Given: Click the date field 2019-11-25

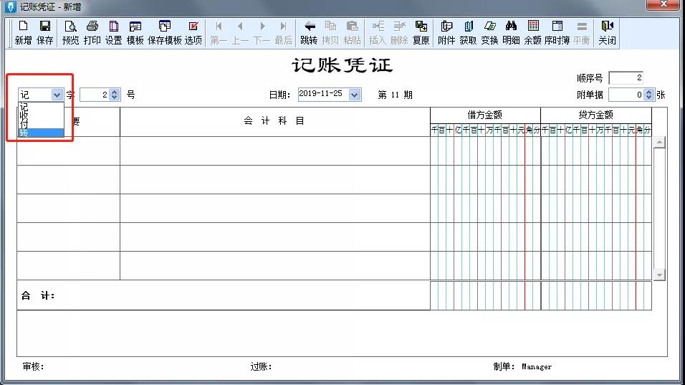Looking at the screenshot, I should click(324, 95).
